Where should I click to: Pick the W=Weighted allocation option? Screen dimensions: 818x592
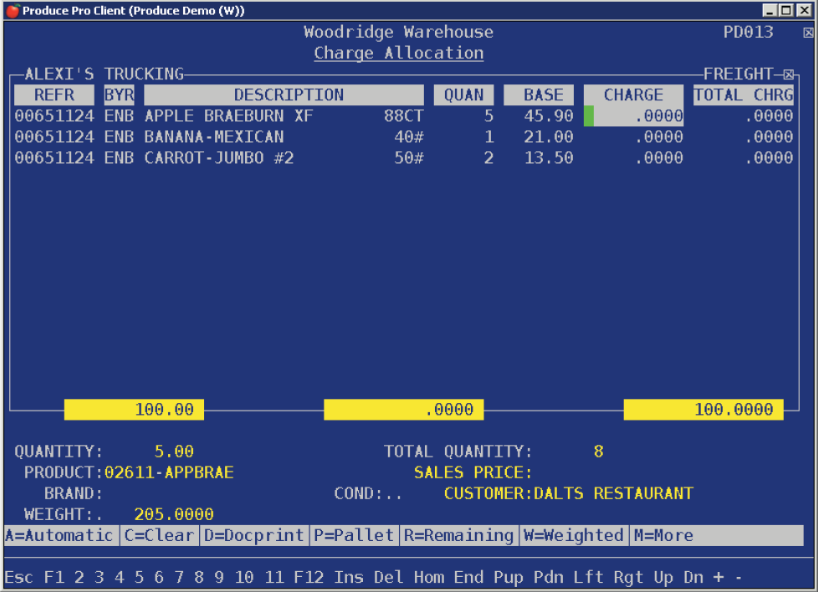[x=573, y=535]
